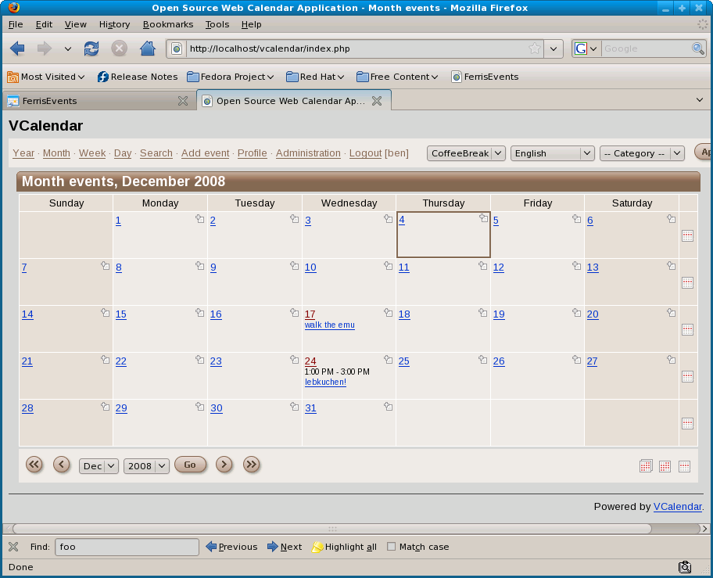Open the Dec month dropdown
713x578 pixels.
click(99, 466)
